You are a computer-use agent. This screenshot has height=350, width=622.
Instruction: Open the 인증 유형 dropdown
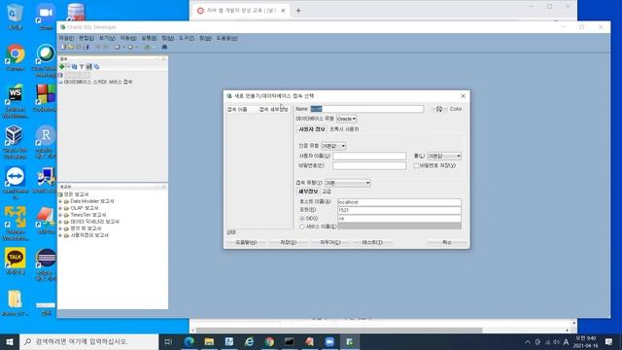[333, 146]
